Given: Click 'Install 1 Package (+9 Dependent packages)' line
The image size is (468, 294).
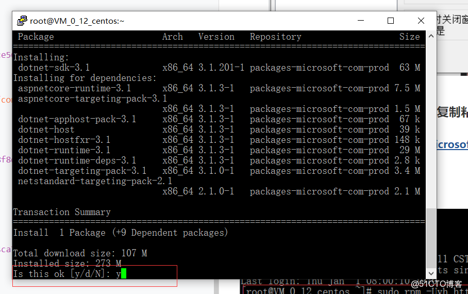Looking at the screenshot, I should (121, 233).
